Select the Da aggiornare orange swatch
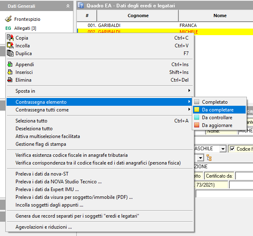The width and height of the screenshot is (253, 236). (197, 125)
